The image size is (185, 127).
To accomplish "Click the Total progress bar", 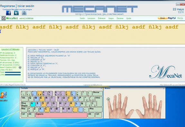I will click(13, 72).
